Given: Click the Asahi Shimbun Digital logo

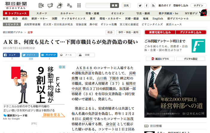Looking at the screenshot, I should pyautogui.click(x=16, y=5).
